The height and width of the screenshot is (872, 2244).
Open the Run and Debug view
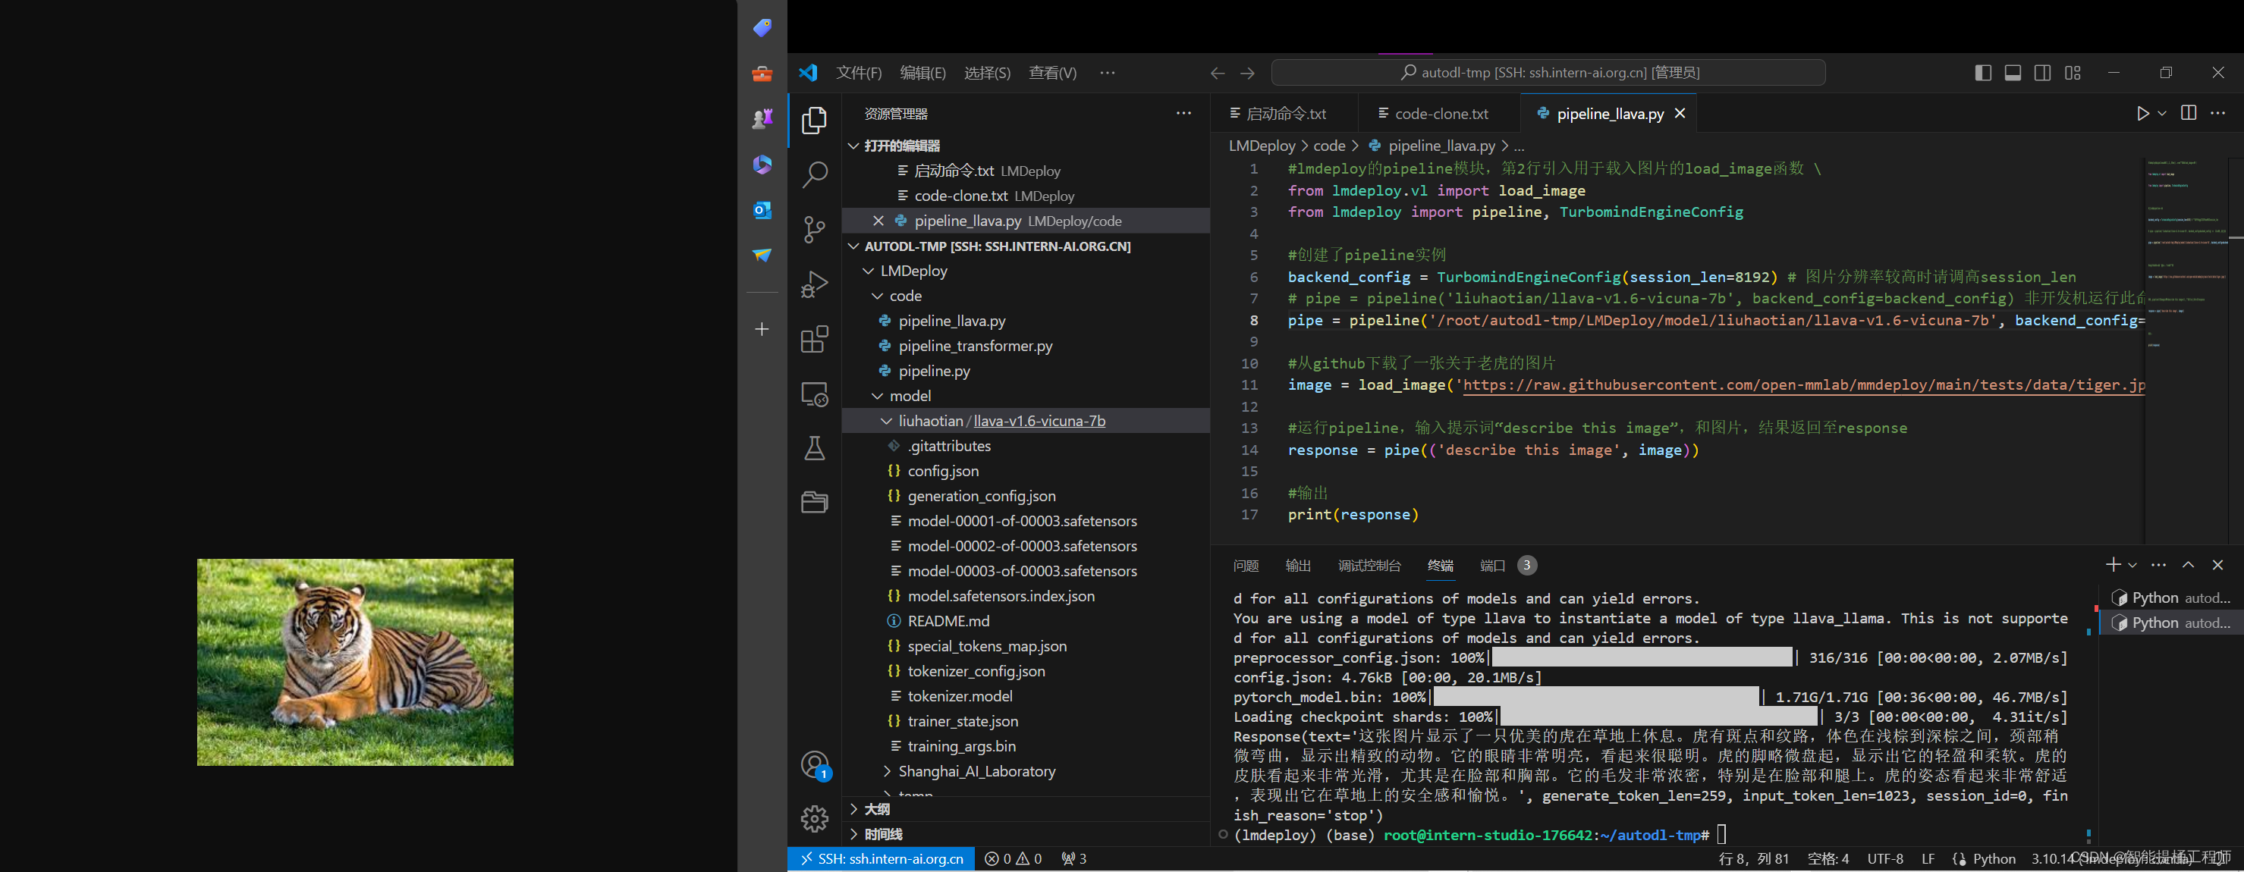pyautogui.click(x=815, y=283)
